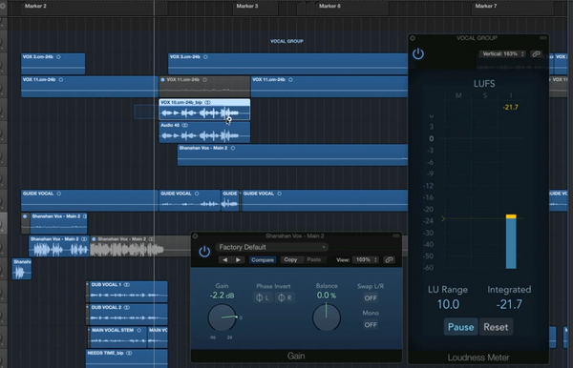Go to the previous preset with the left arrow
Viewport: 573px width, 368px height.
225,259
